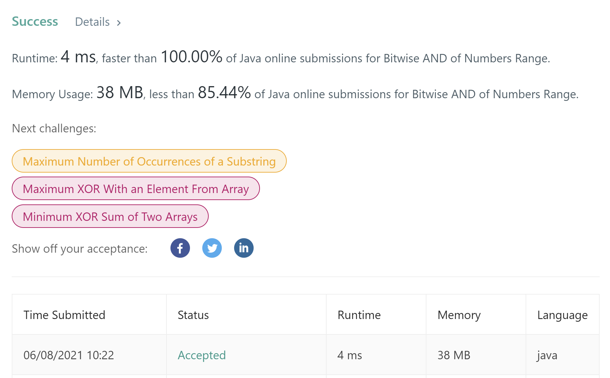This screenshot has height=378, width=610.
Task: Click the Status column header
Action: coord(193,315)
